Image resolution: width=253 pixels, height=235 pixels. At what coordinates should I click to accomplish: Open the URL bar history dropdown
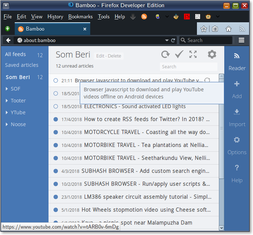pos(167,40)
